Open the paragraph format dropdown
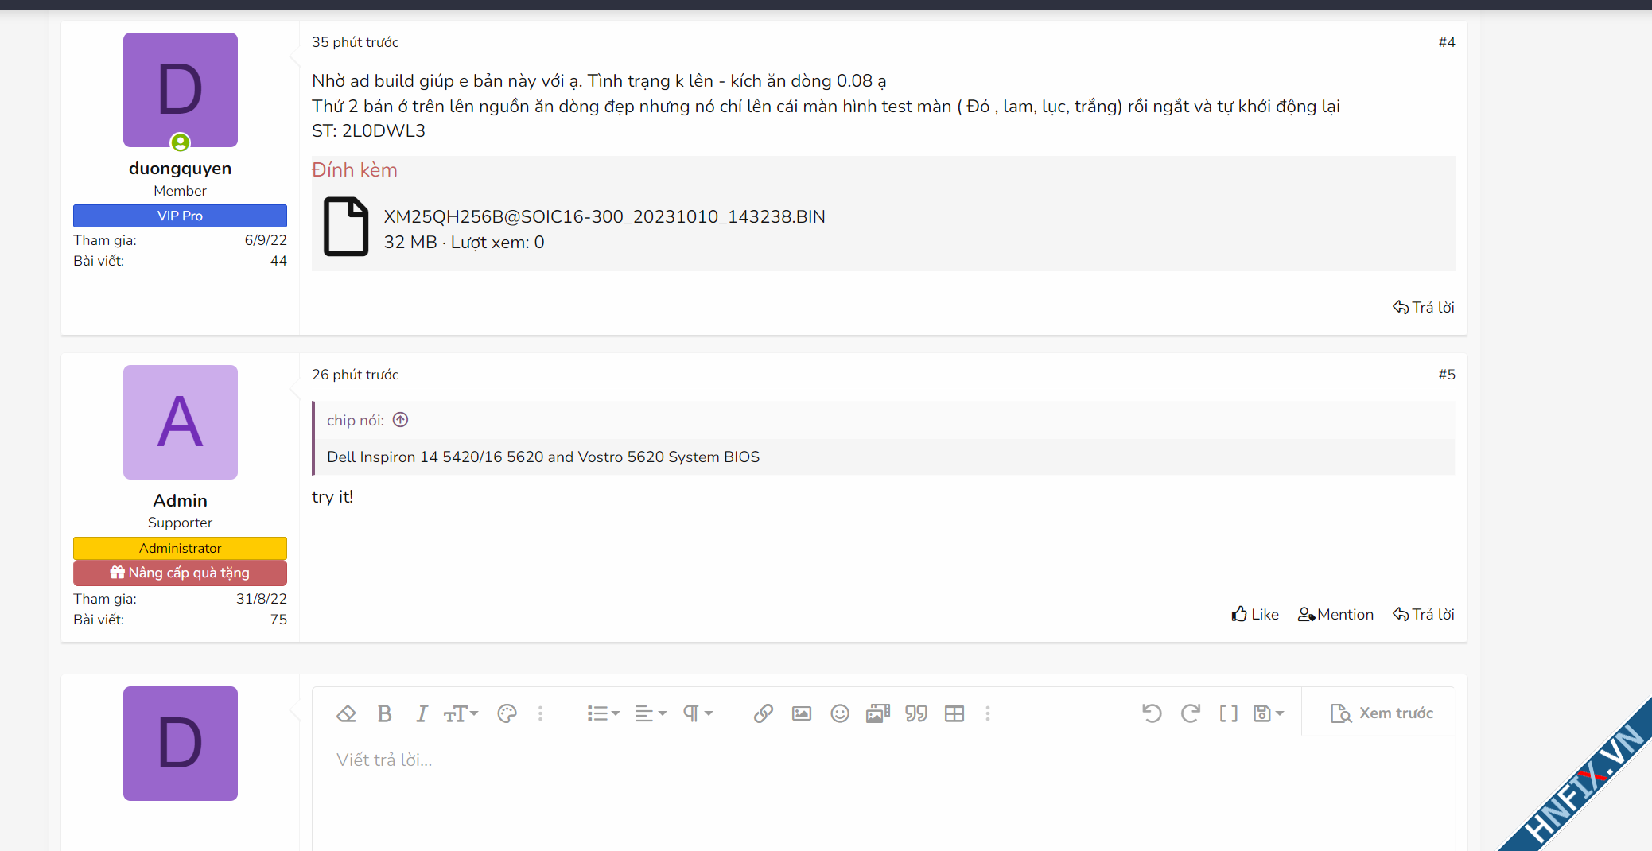This screenshot has height=851, width=1652. [698, 713]
